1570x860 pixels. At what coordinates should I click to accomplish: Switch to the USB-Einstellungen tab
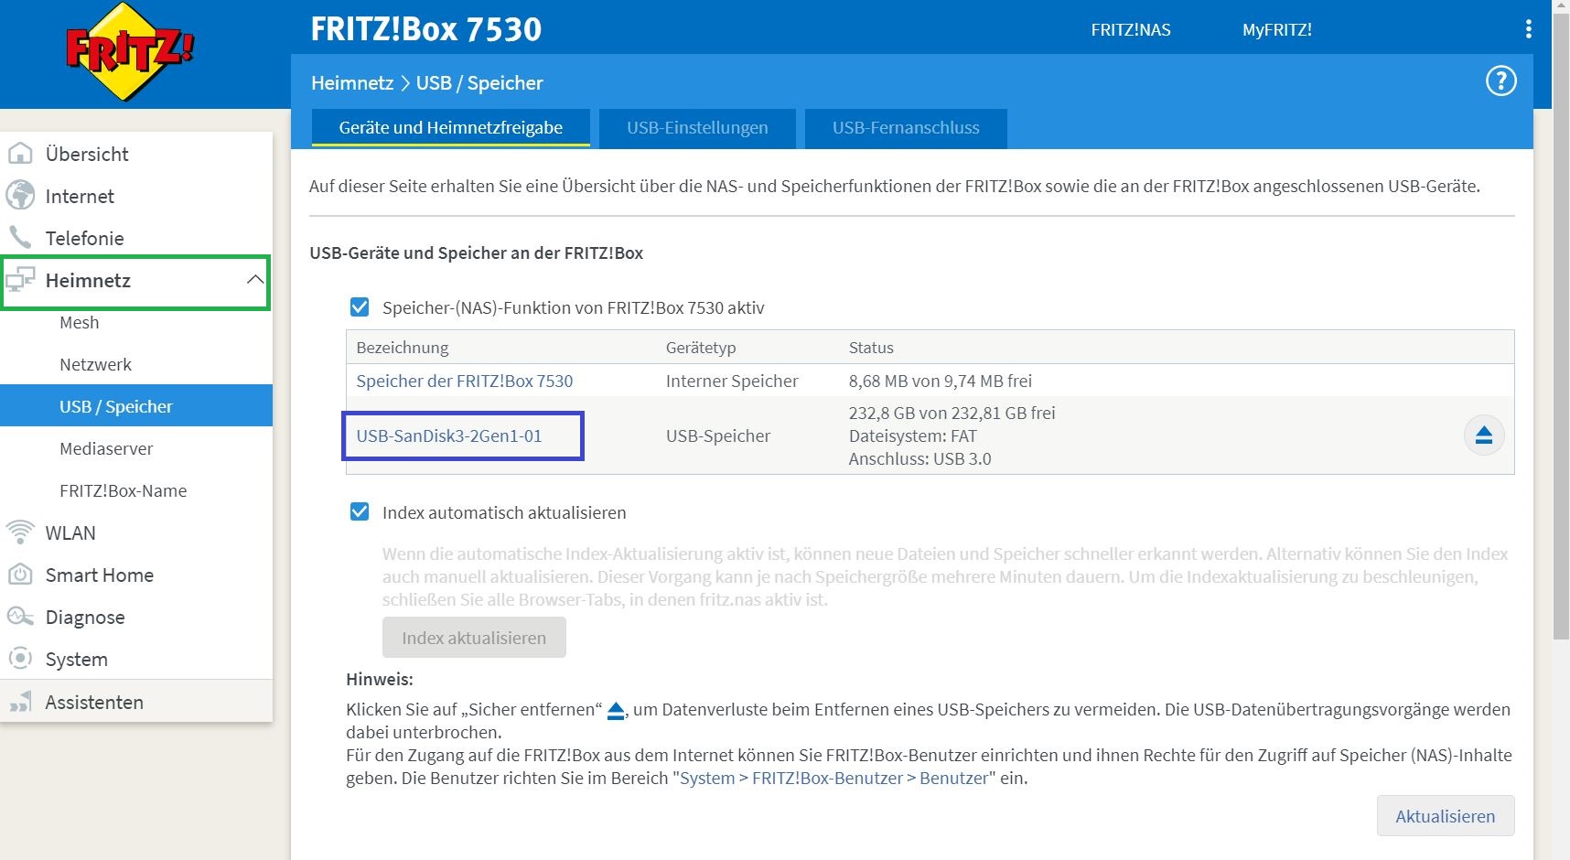tap(697, 128)
